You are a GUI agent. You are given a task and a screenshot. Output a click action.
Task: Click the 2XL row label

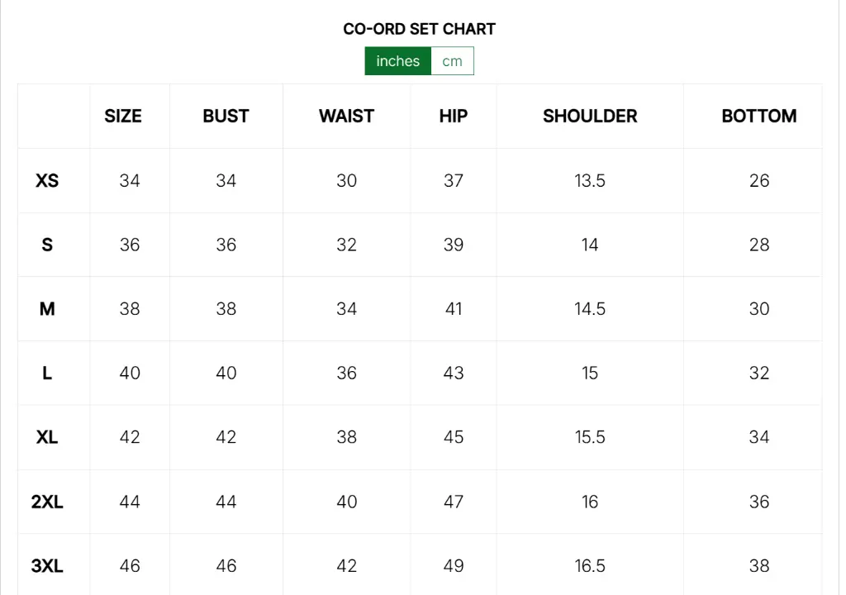(x=47, y=502)
